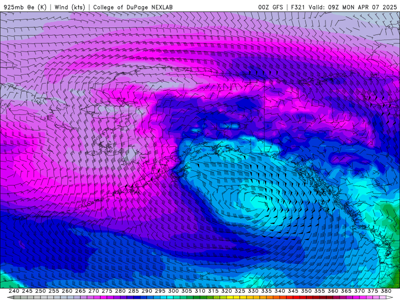The image size is (400, 300).
Task: Click the 285 value on the color scale
Action: [133, 291]
